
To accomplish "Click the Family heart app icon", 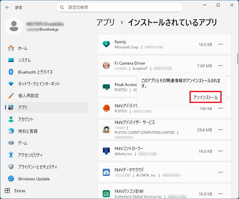I will click(x=106, y=44).
